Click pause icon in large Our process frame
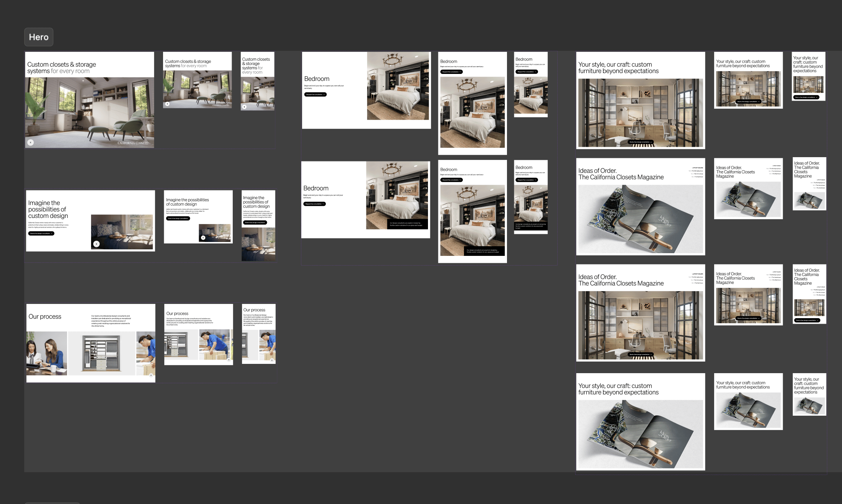The width and height of the screenshot is (842, 504). coord(151,375)
